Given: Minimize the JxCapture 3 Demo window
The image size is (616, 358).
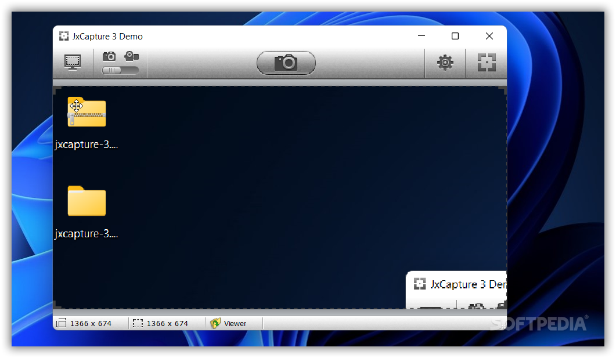Looking at the screenshot, I should tap(422, 36).
